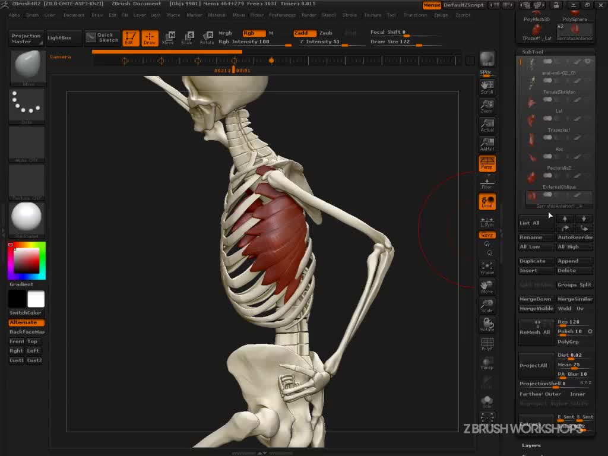Open the brush selection popup thumbnail
This screenshot has height=456, width=608.
27,68
